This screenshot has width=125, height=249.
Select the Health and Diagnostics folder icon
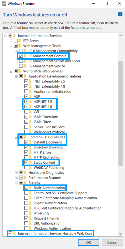pos(25,173)
